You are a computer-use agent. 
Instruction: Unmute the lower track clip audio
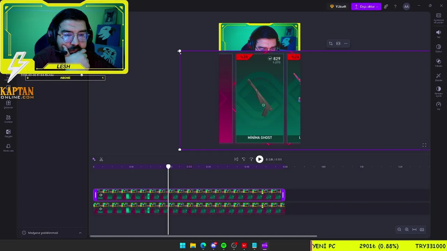(101, 209)
